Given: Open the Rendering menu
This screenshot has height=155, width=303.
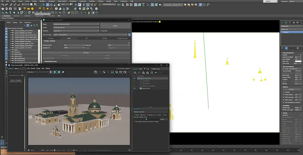Looking at the screenshot, I should tap(73, 1).
